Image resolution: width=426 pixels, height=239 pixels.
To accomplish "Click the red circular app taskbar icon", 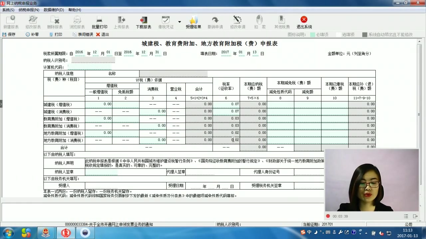I will [x=66, y=233].
